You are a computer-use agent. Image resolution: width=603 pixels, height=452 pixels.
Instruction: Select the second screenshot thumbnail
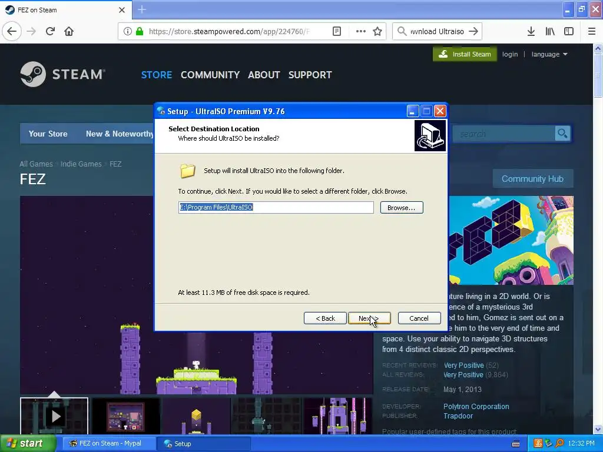[x=126, y=416]
